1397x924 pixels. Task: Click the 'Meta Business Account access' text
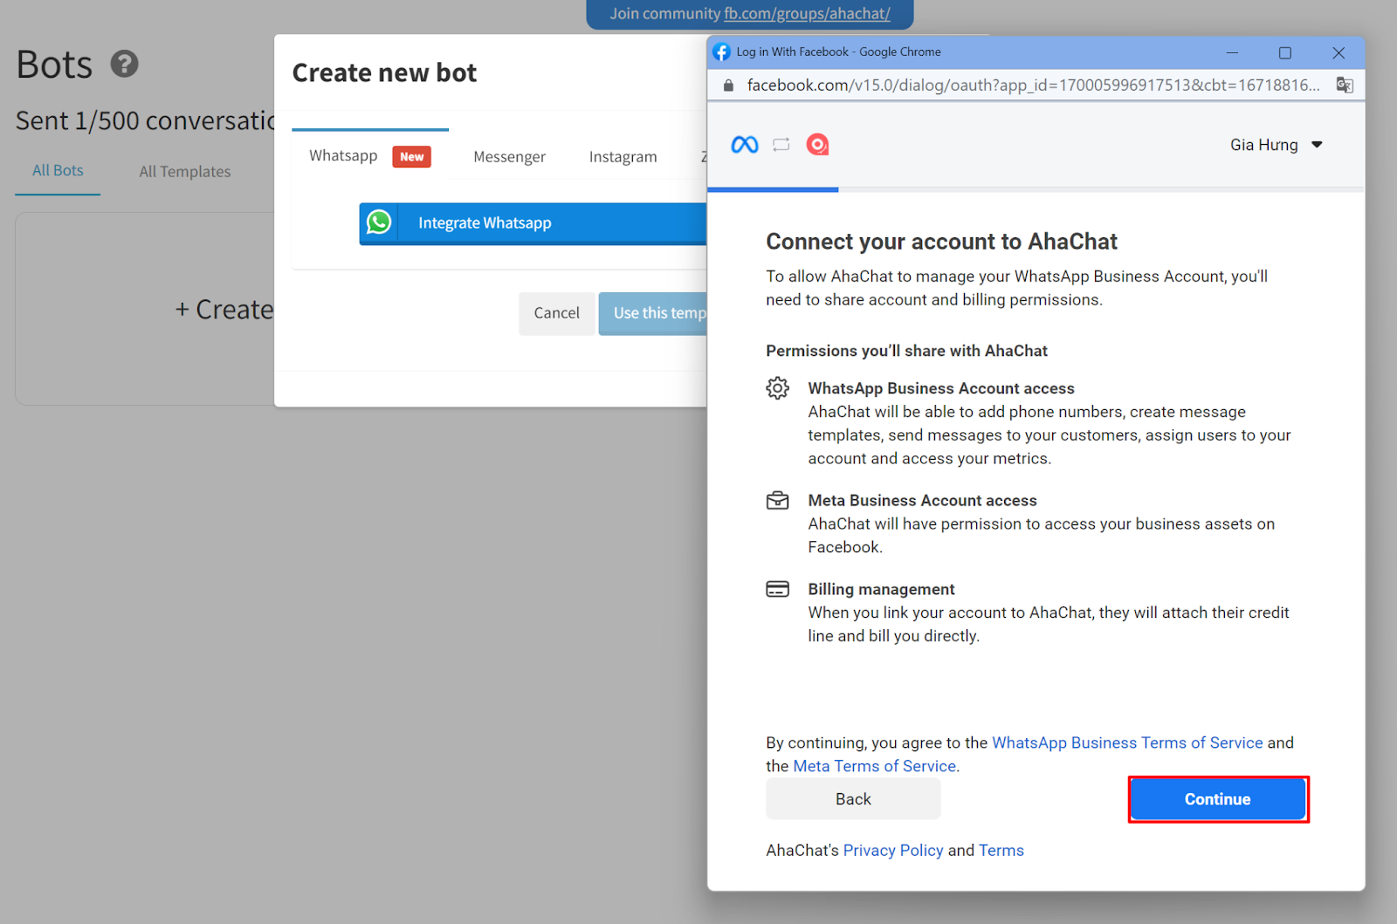(922, 501)
